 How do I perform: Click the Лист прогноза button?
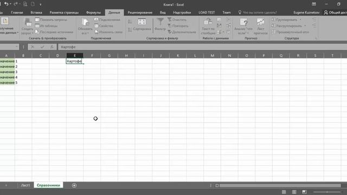(x=260, y=27)
